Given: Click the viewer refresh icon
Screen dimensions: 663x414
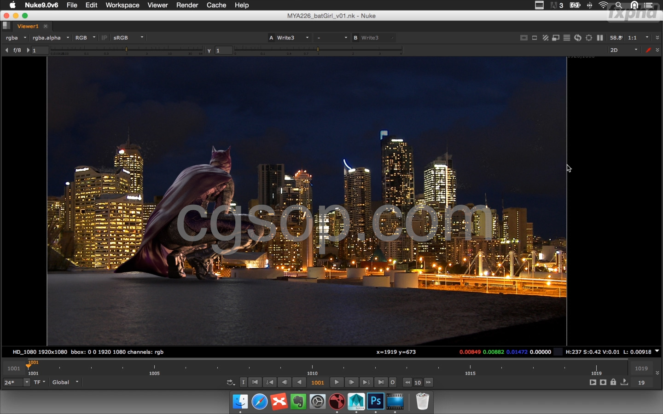Looking at the screenshot, I should coord(578,38).
